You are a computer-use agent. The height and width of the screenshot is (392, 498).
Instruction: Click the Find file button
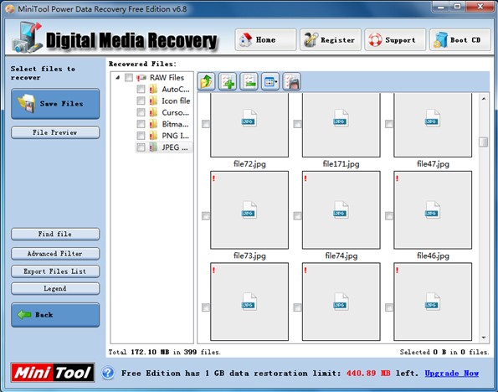click(55, 234)
